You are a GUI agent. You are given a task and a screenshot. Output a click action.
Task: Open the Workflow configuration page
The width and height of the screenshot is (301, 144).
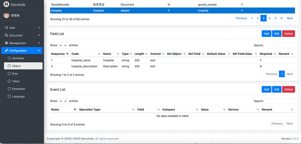click(23, 58)
